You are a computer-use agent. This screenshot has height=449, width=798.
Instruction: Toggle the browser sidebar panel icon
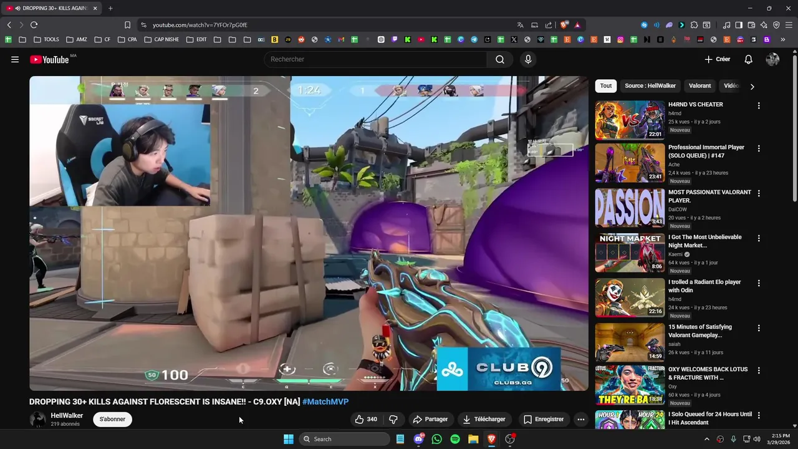point(739,25)
